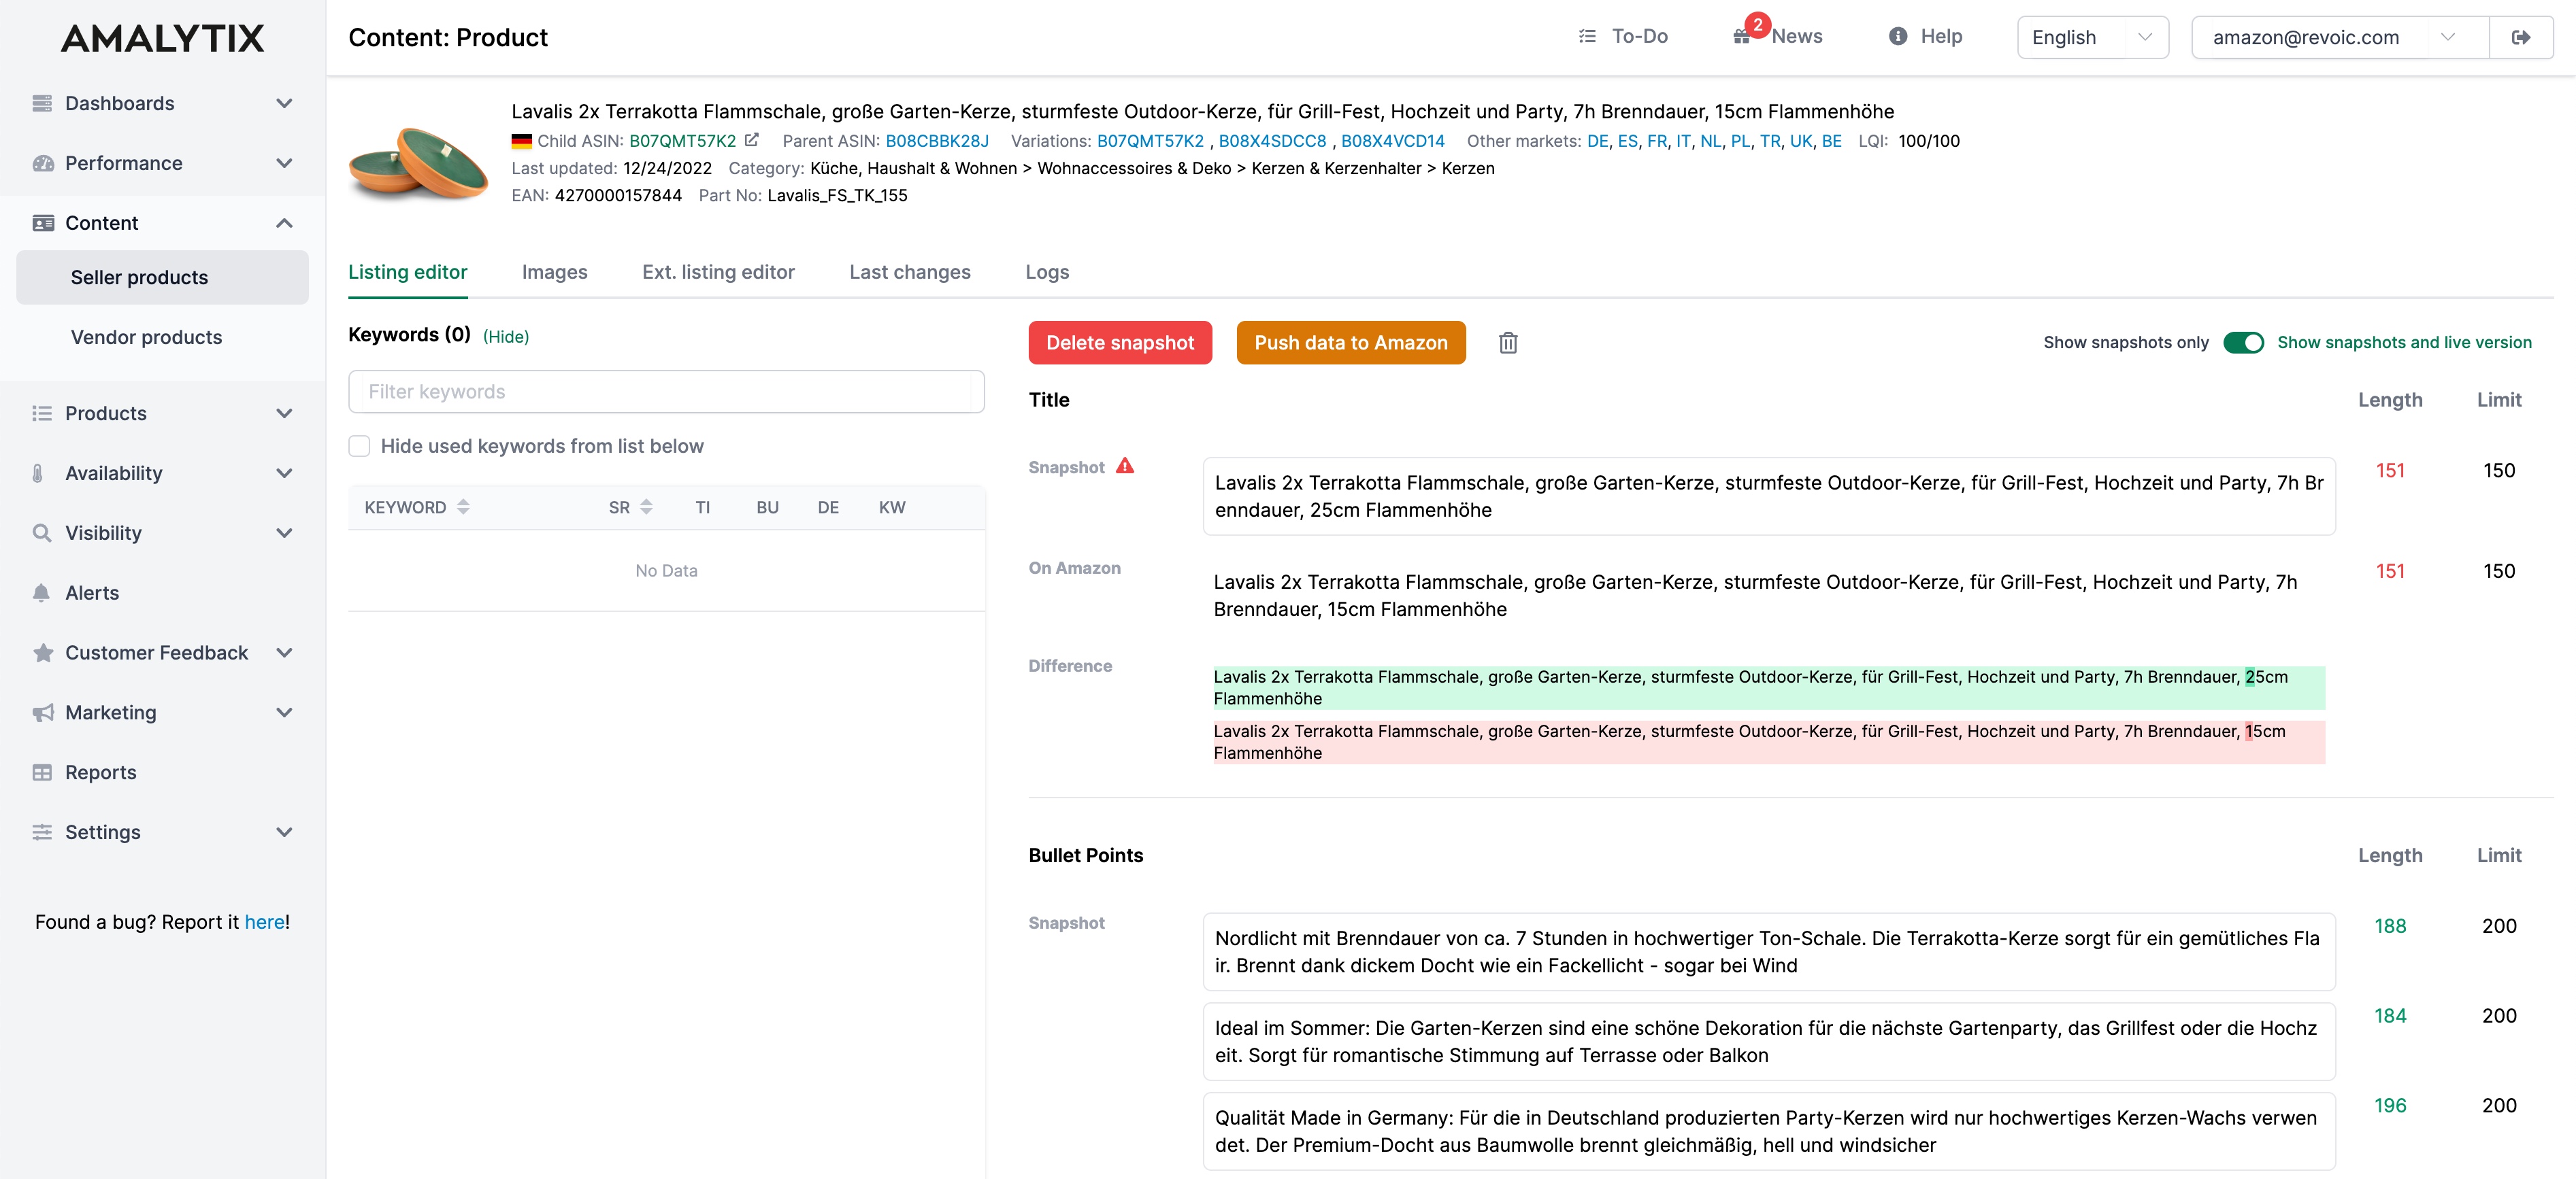Click the Visibility magnifier icon
The height and width of the screenshot is (1179, 2576).
pyautogui.click(x=42, y=532)
